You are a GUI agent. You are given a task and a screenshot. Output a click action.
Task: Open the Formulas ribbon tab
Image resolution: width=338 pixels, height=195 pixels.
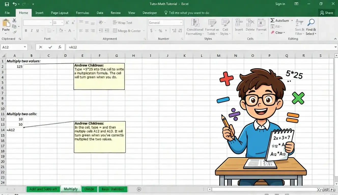point(82,13)
